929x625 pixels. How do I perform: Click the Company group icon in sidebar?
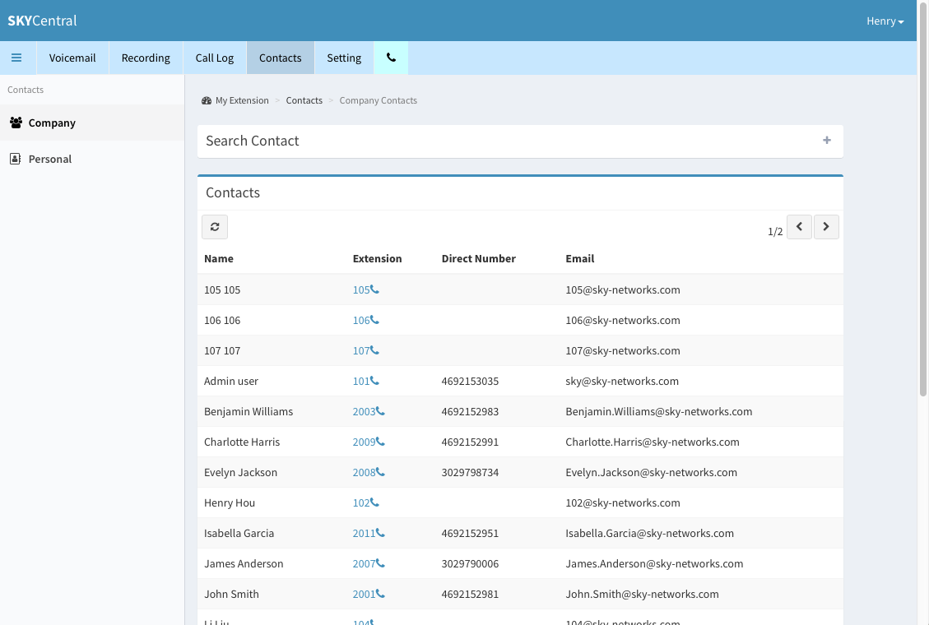16,123
